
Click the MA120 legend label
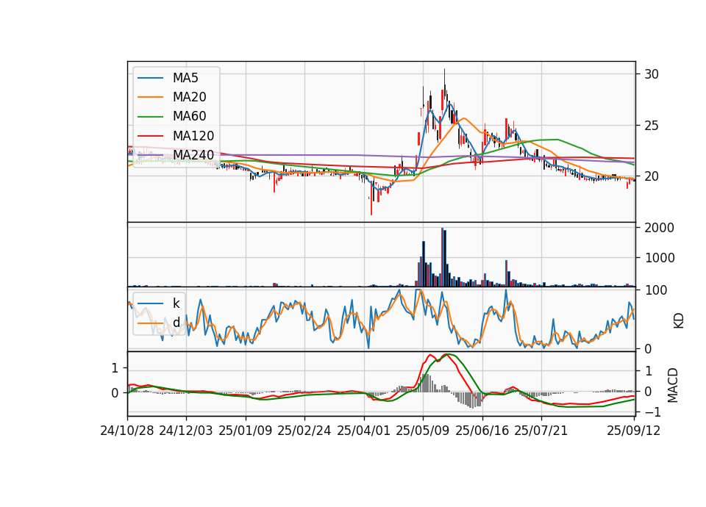(193, 136)
